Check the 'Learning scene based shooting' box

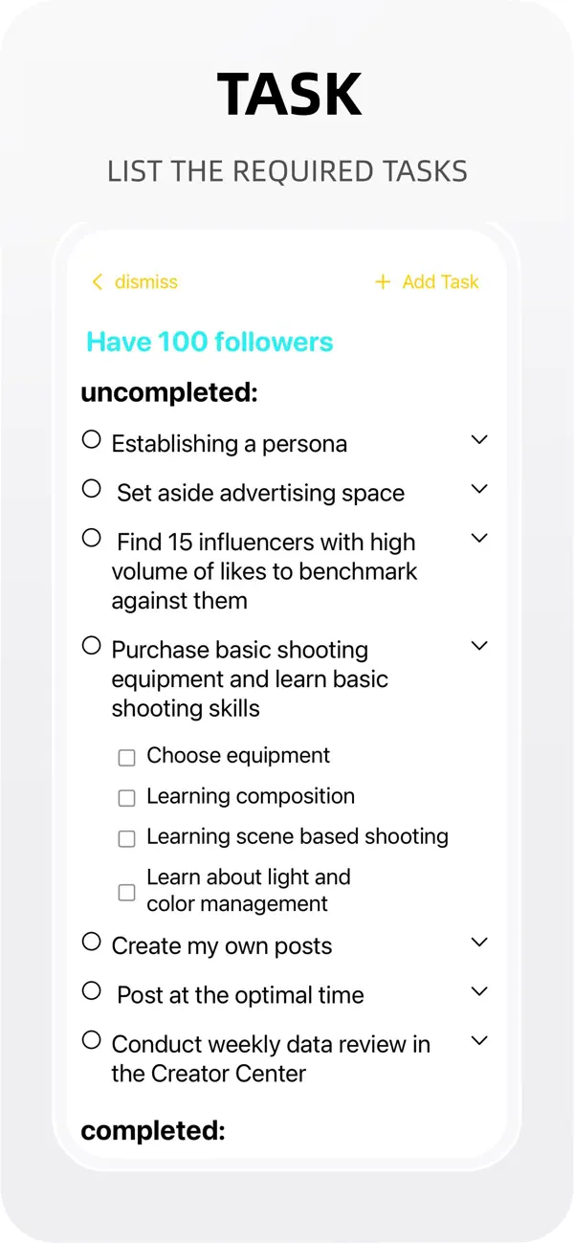pyautogui.click(x=126, y=838)
